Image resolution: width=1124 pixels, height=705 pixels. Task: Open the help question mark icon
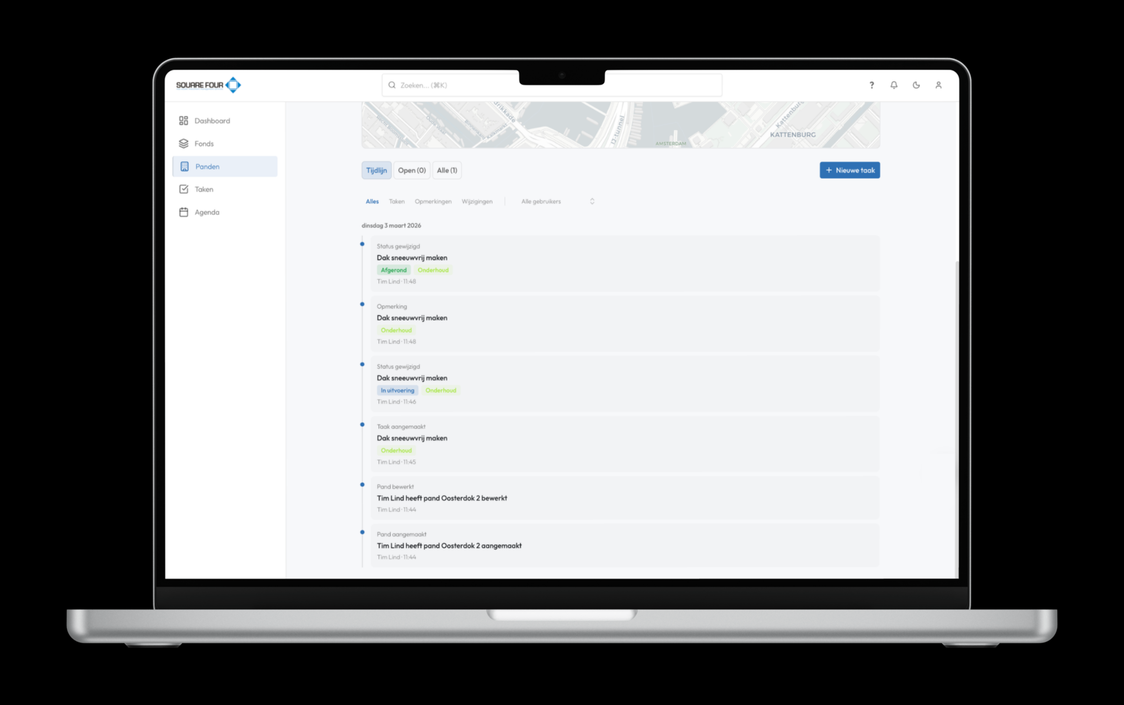871,85
